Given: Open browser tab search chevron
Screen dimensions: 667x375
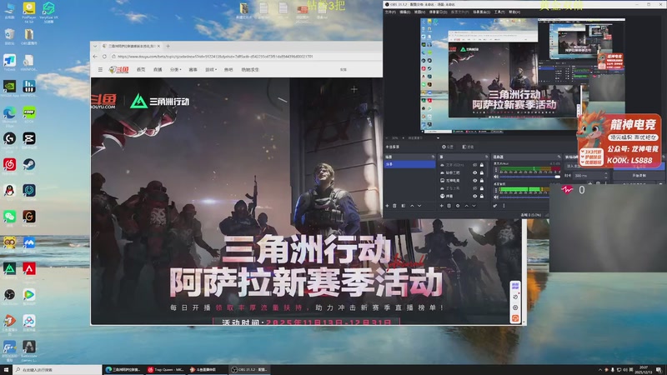Looking at the screenshot, I should (95, 46).
